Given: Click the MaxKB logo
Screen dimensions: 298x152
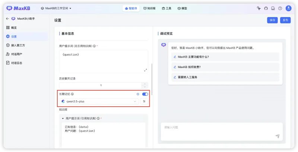Looking at the screenshot, I should [x=18, y=8].
